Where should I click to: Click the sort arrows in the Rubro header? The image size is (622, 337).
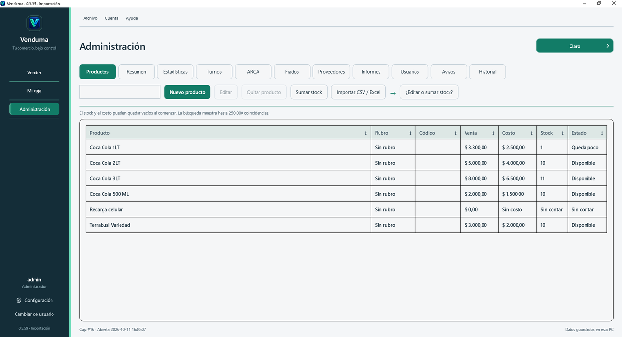click(410, 133)
